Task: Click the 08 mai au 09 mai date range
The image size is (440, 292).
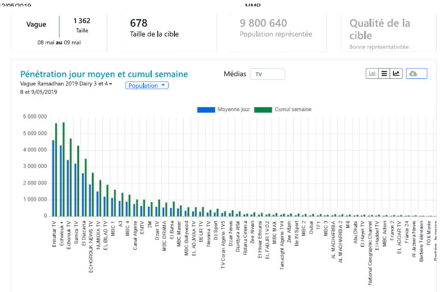Action: (59, 42)
